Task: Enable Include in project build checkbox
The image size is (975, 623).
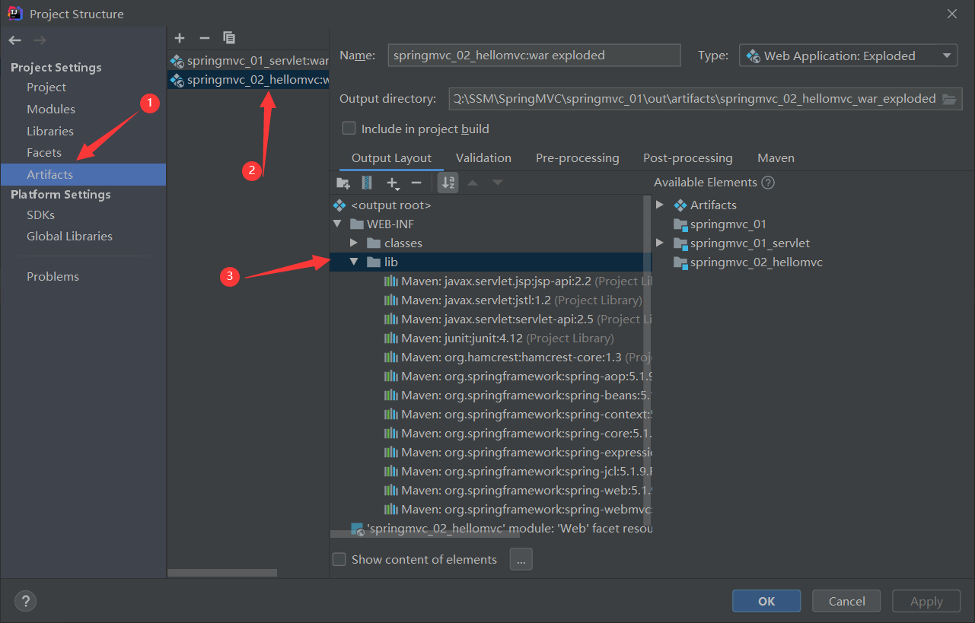Action: 349,129
